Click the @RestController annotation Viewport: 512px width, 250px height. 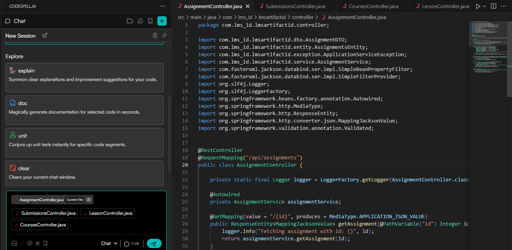click(220, 150)
